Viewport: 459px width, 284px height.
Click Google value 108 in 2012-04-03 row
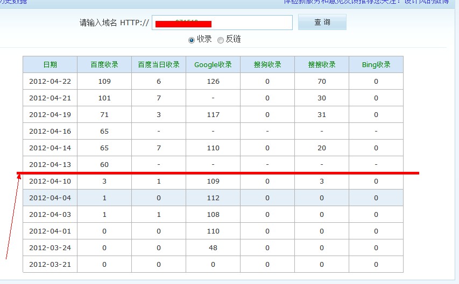click(213, 214)
